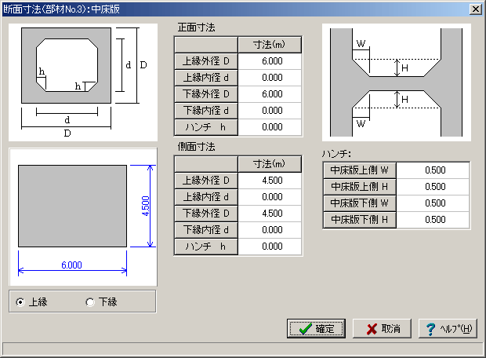This screenshot has height=358, width=486.
Task: Edit 正面寸法 上縁内径 d value
Action: click(x=270, y=78)
